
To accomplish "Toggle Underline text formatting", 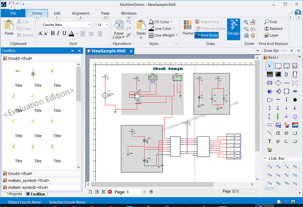I will click(64, 33).
